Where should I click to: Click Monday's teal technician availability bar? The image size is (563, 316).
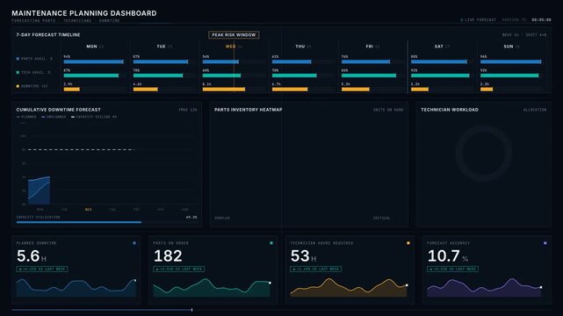coord(91,75)
